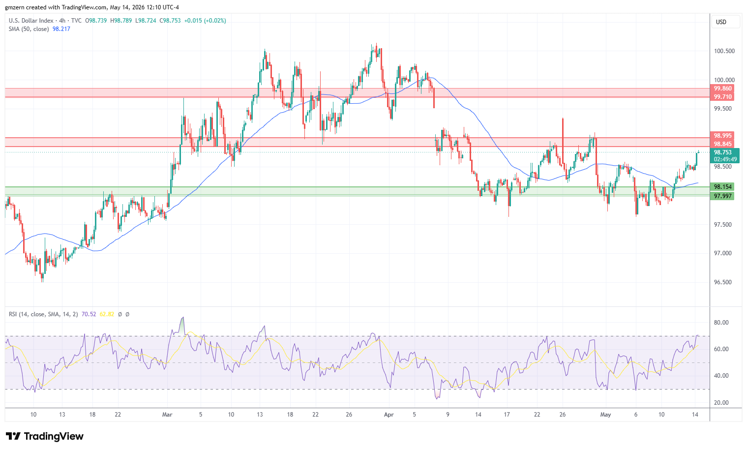This screenshot has width=747, height=451.
Task: Click the USD currency button
Action: tap(725, 22)
